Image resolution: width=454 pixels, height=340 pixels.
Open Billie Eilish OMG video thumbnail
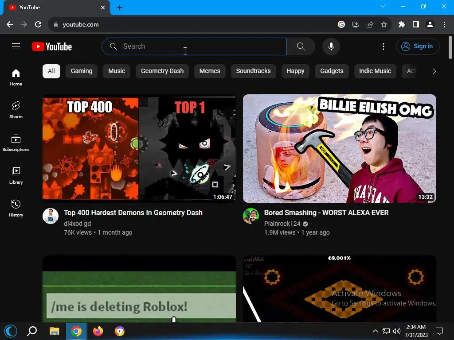point(340,148)
